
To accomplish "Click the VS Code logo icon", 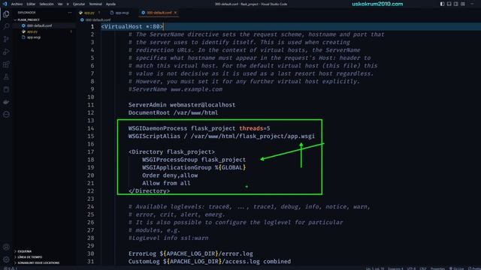I will 5,4.
